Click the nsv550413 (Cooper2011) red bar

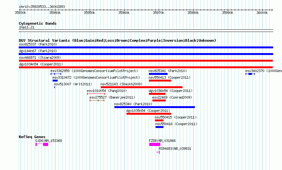(x=160, y=81)
